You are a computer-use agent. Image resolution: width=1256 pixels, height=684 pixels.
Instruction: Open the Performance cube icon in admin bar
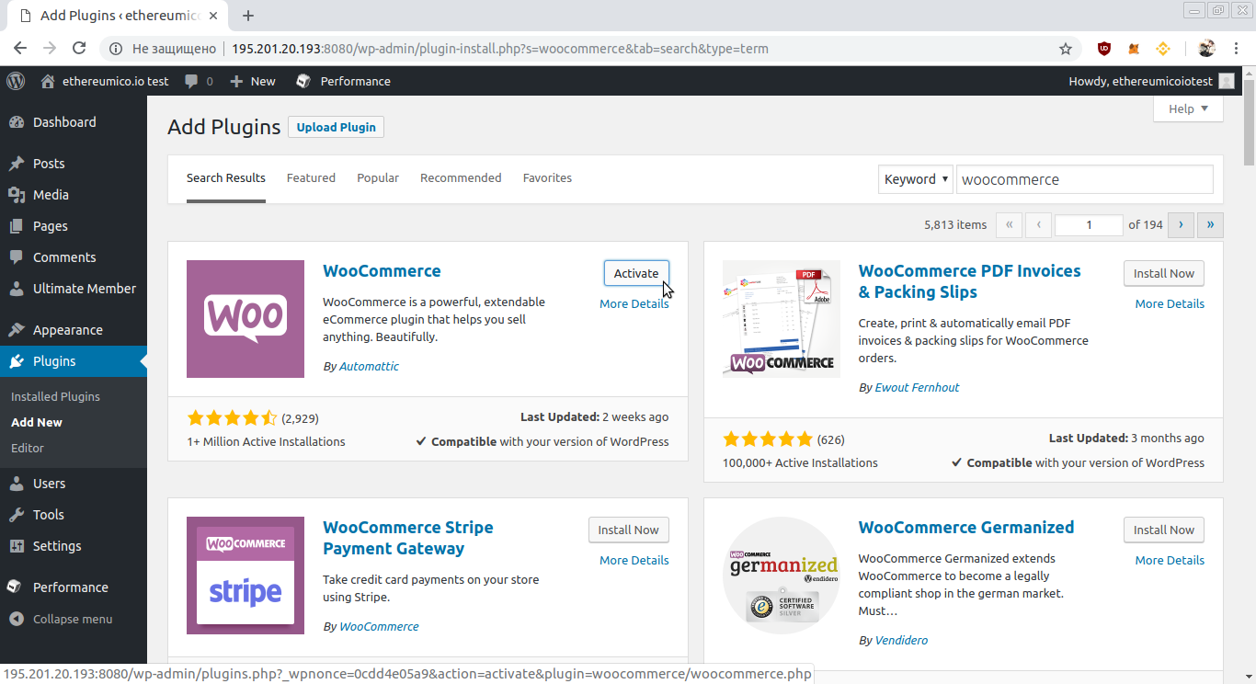(303, 81)
